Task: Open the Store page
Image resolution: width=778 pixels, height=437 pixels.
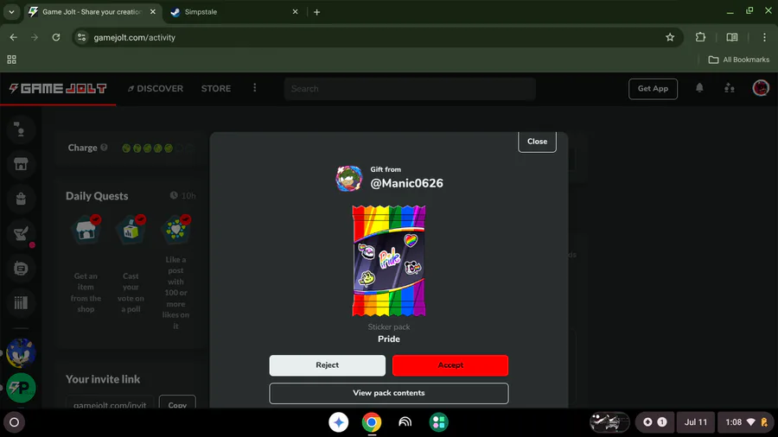Action: pyautogui.click(x=216, y=89)
